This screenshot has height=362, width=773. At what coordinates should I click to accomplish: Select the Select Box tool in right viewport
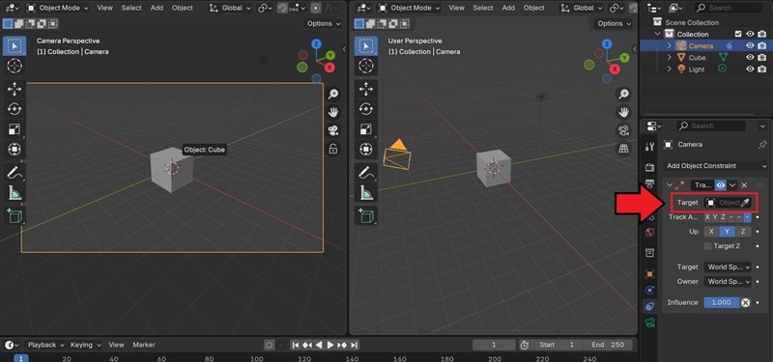tap(366, 45)
